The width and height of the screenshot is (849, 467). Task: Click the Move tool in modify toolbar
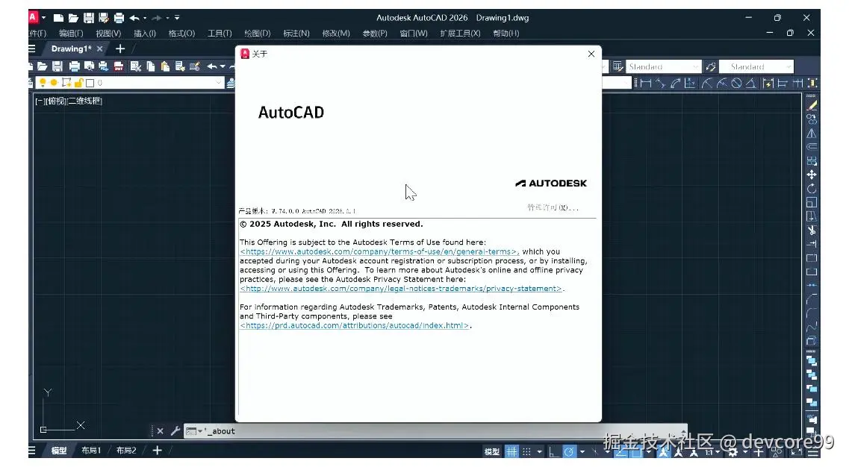pos(811,175)
